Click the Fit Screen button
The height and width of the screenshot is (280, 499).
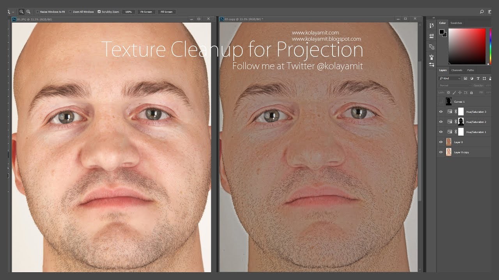coord(146,12)
